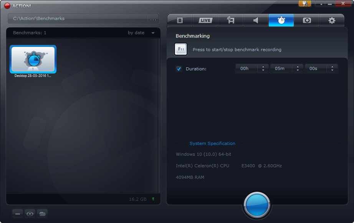Click the minutes duration field 05m

coord(281,68)
